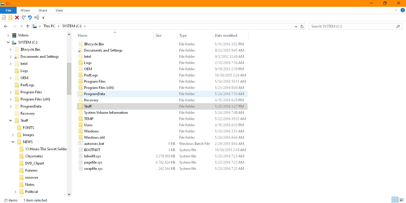Open the address bar history dropdown
The height and width of the screenshot is (203, 406).
coord(296,26)
